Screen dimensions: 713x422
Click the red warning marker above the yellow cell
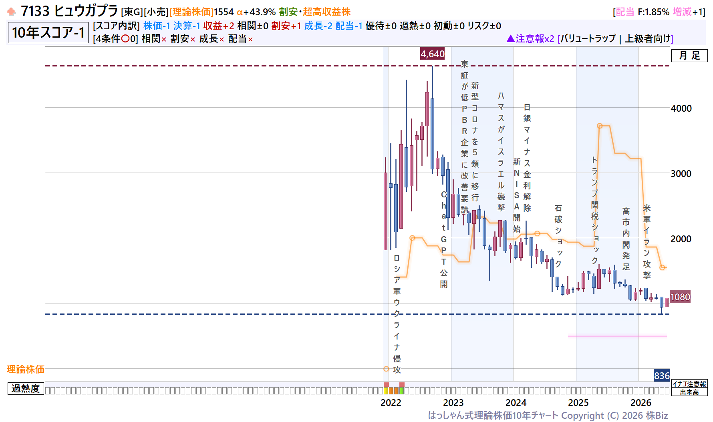tap(386, 384)
